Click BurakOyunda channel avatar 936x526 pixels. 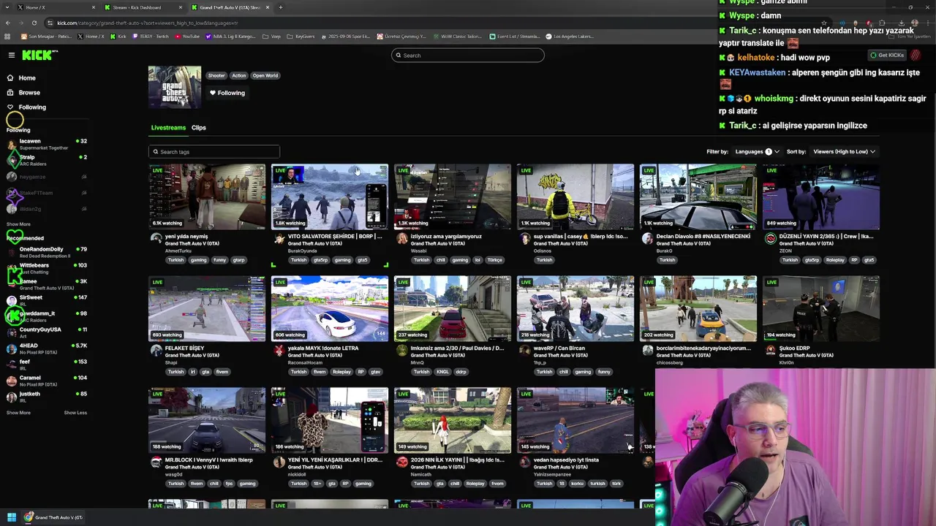click(x=279, y=239)
